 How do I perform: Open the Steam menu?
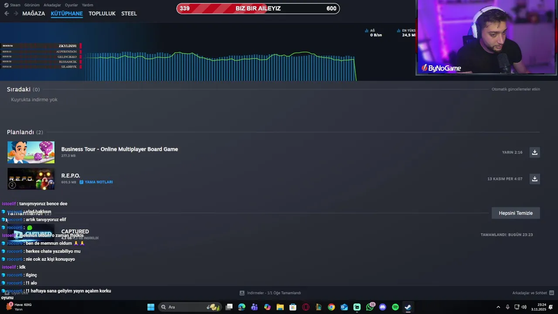[x=12, y=5]
